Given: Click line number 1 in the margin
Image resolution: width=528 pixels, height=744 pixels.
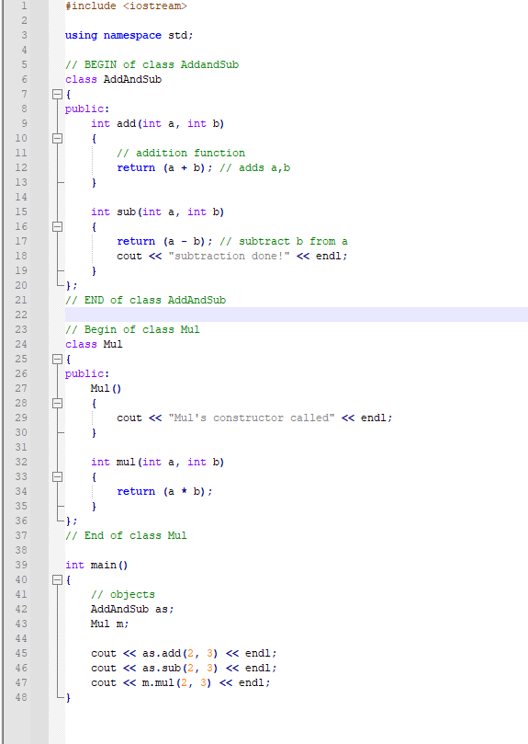Looking at the screenshot, I should coord(24,6).
